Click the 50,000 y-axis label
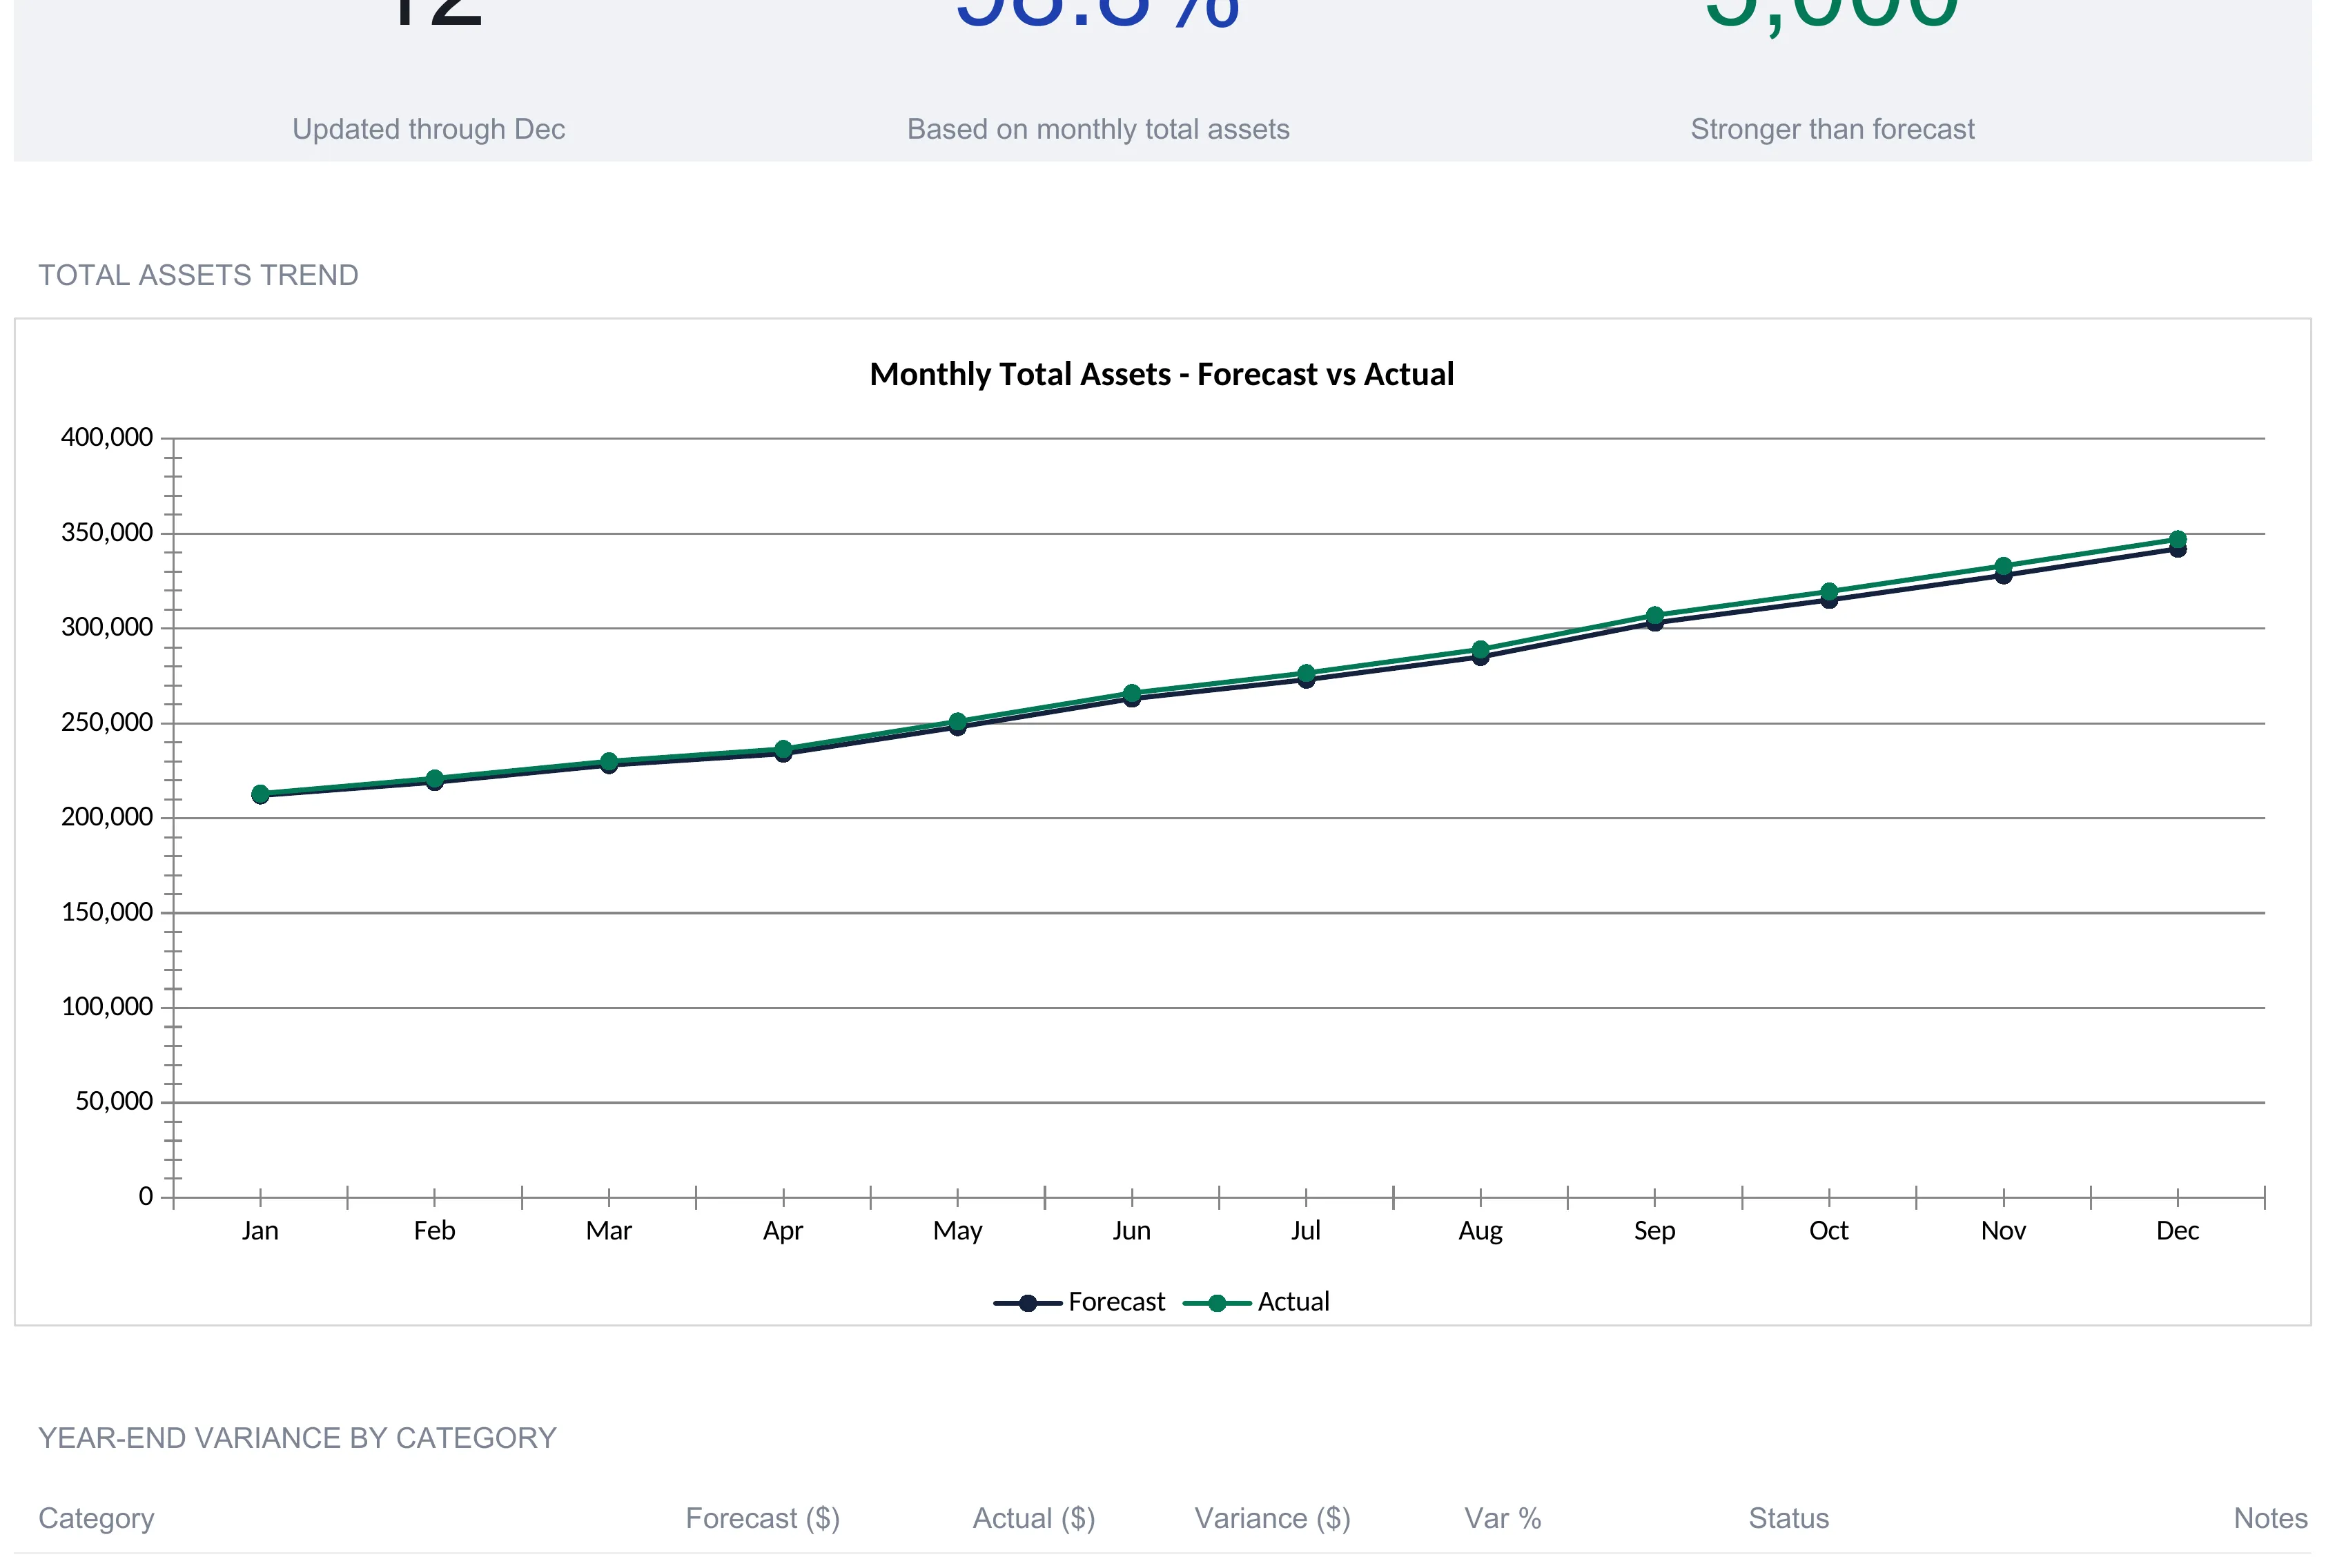This screenshot has width=2326, height=1568. pyautogui.click(x=114, y=1101)
